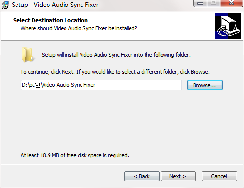Screen dimensions: 244x188
Task: Click the installer computer graphic in the header
Action: coord(228,26)
